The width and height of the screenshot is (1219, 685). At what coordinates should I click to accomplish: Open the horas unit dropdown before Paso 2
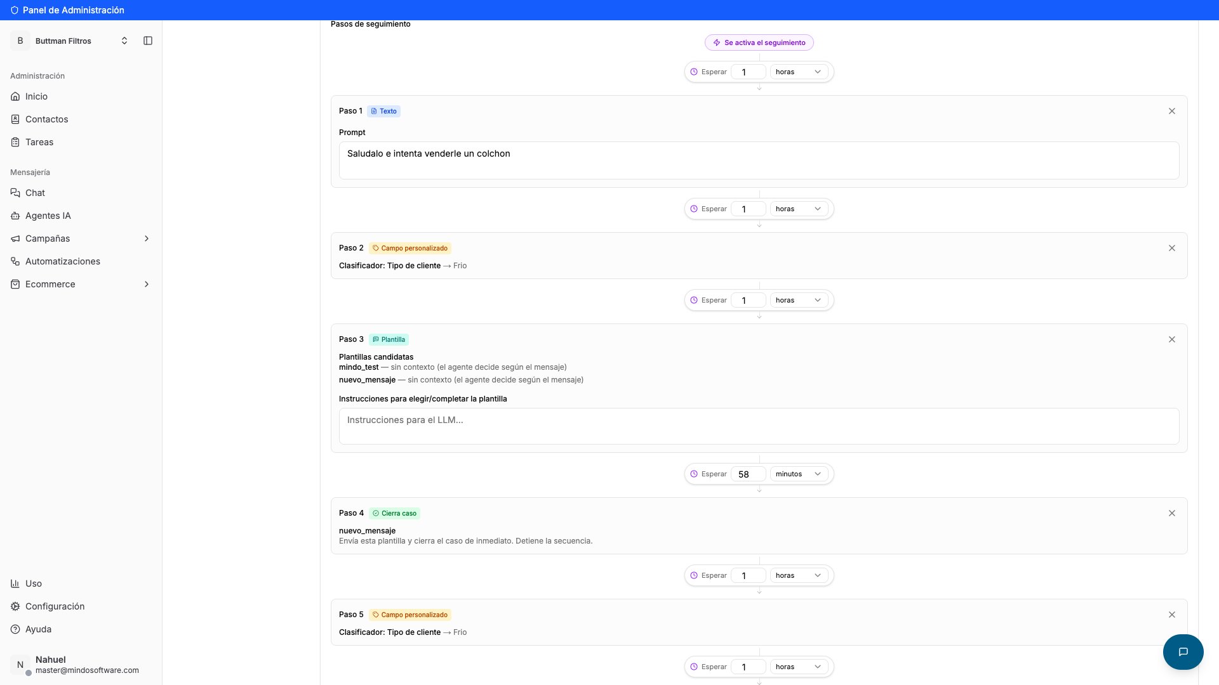click(799, 209)
